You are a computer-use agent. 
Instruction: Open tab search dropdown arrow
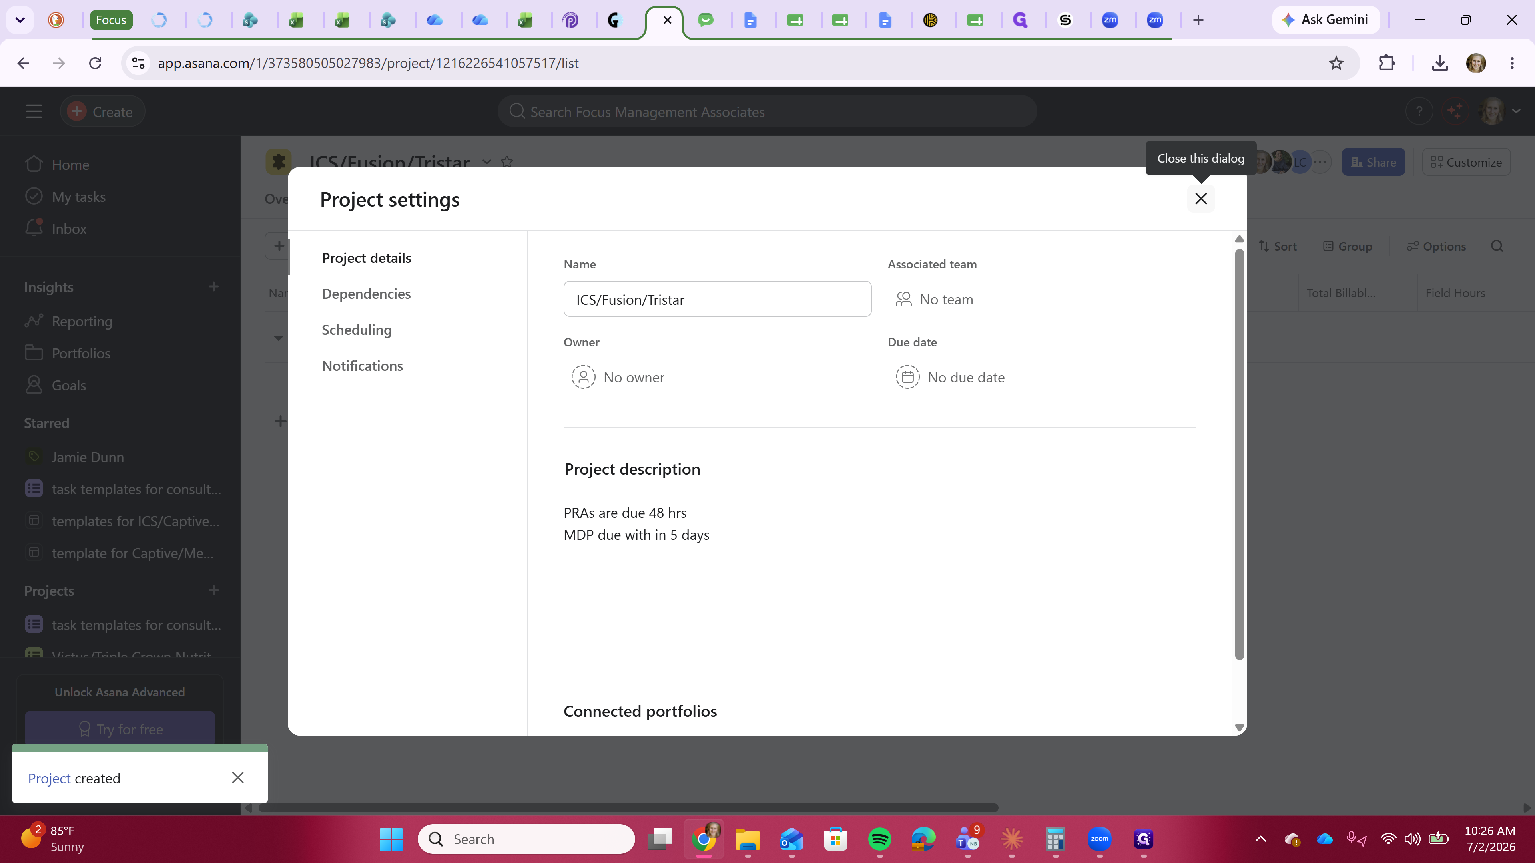click(x=20, y=20)
